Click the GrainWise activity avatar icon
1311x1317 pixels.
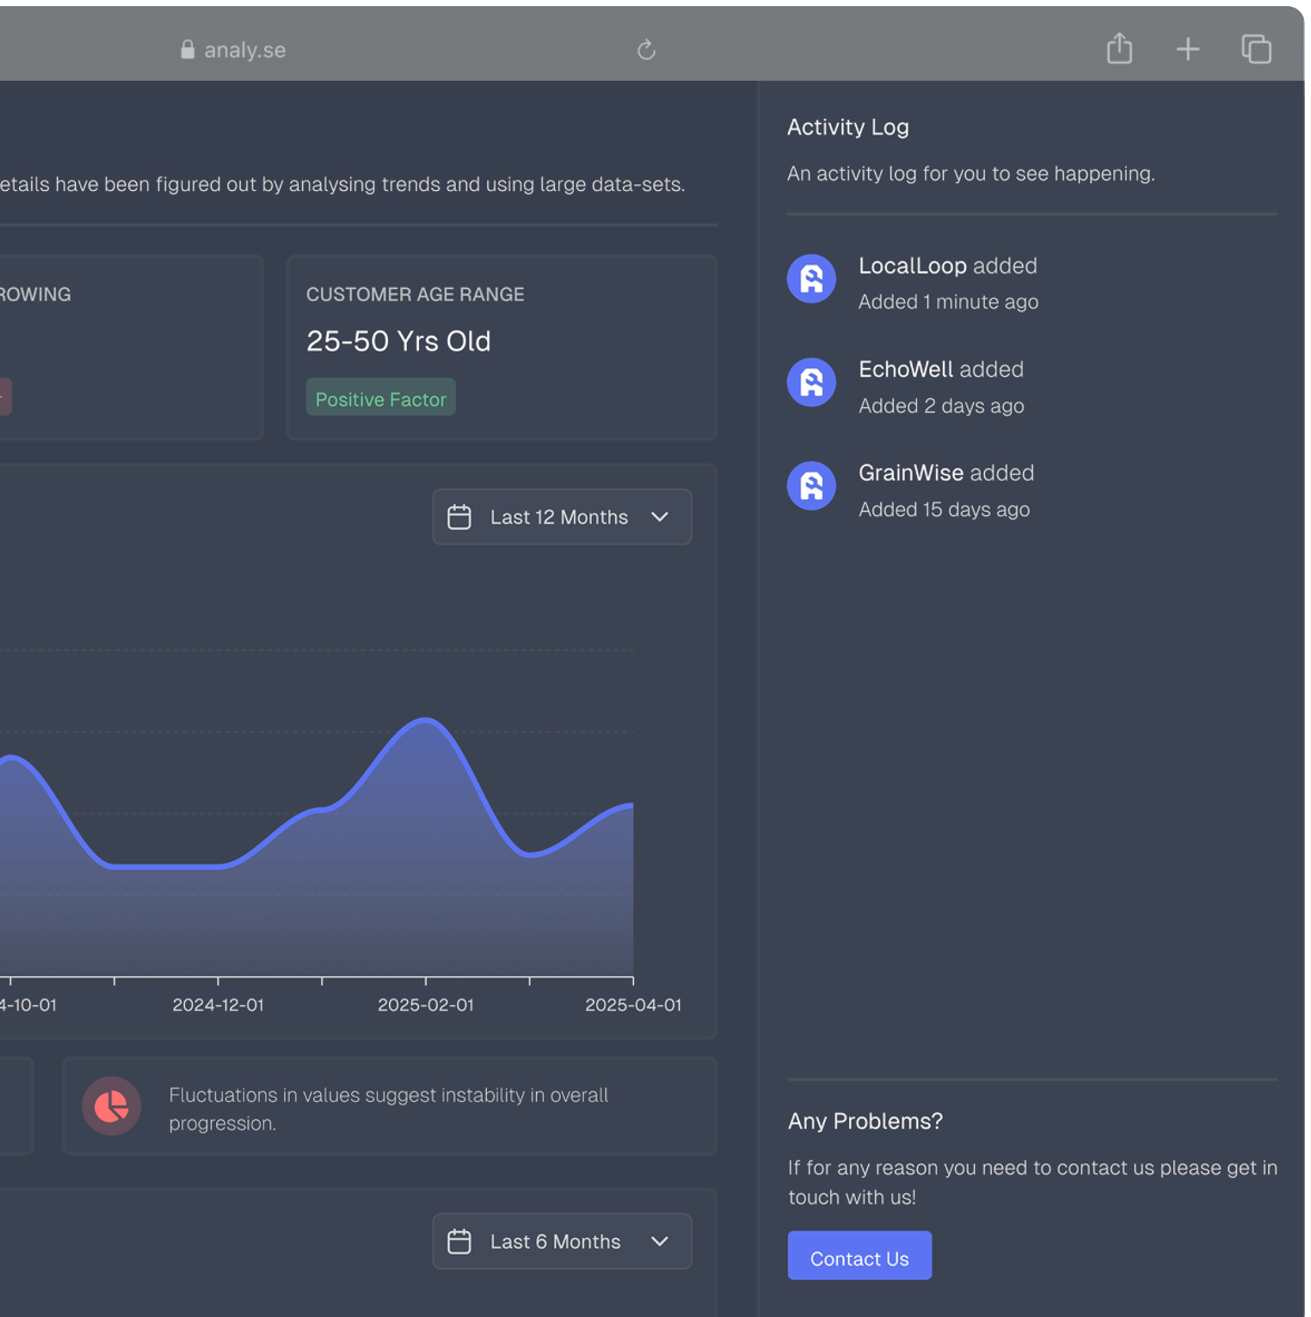[x=811, y=486]
